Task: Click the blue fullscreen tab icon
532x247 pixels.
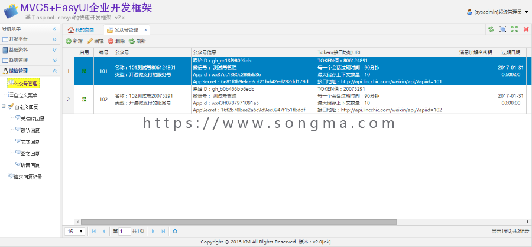Action: click(x=503, y=29)
